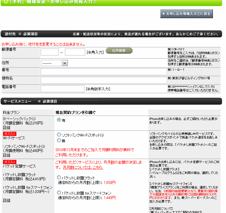
Task: Open 詳細 link under Wi-Fi service
Action: (6, 155)
